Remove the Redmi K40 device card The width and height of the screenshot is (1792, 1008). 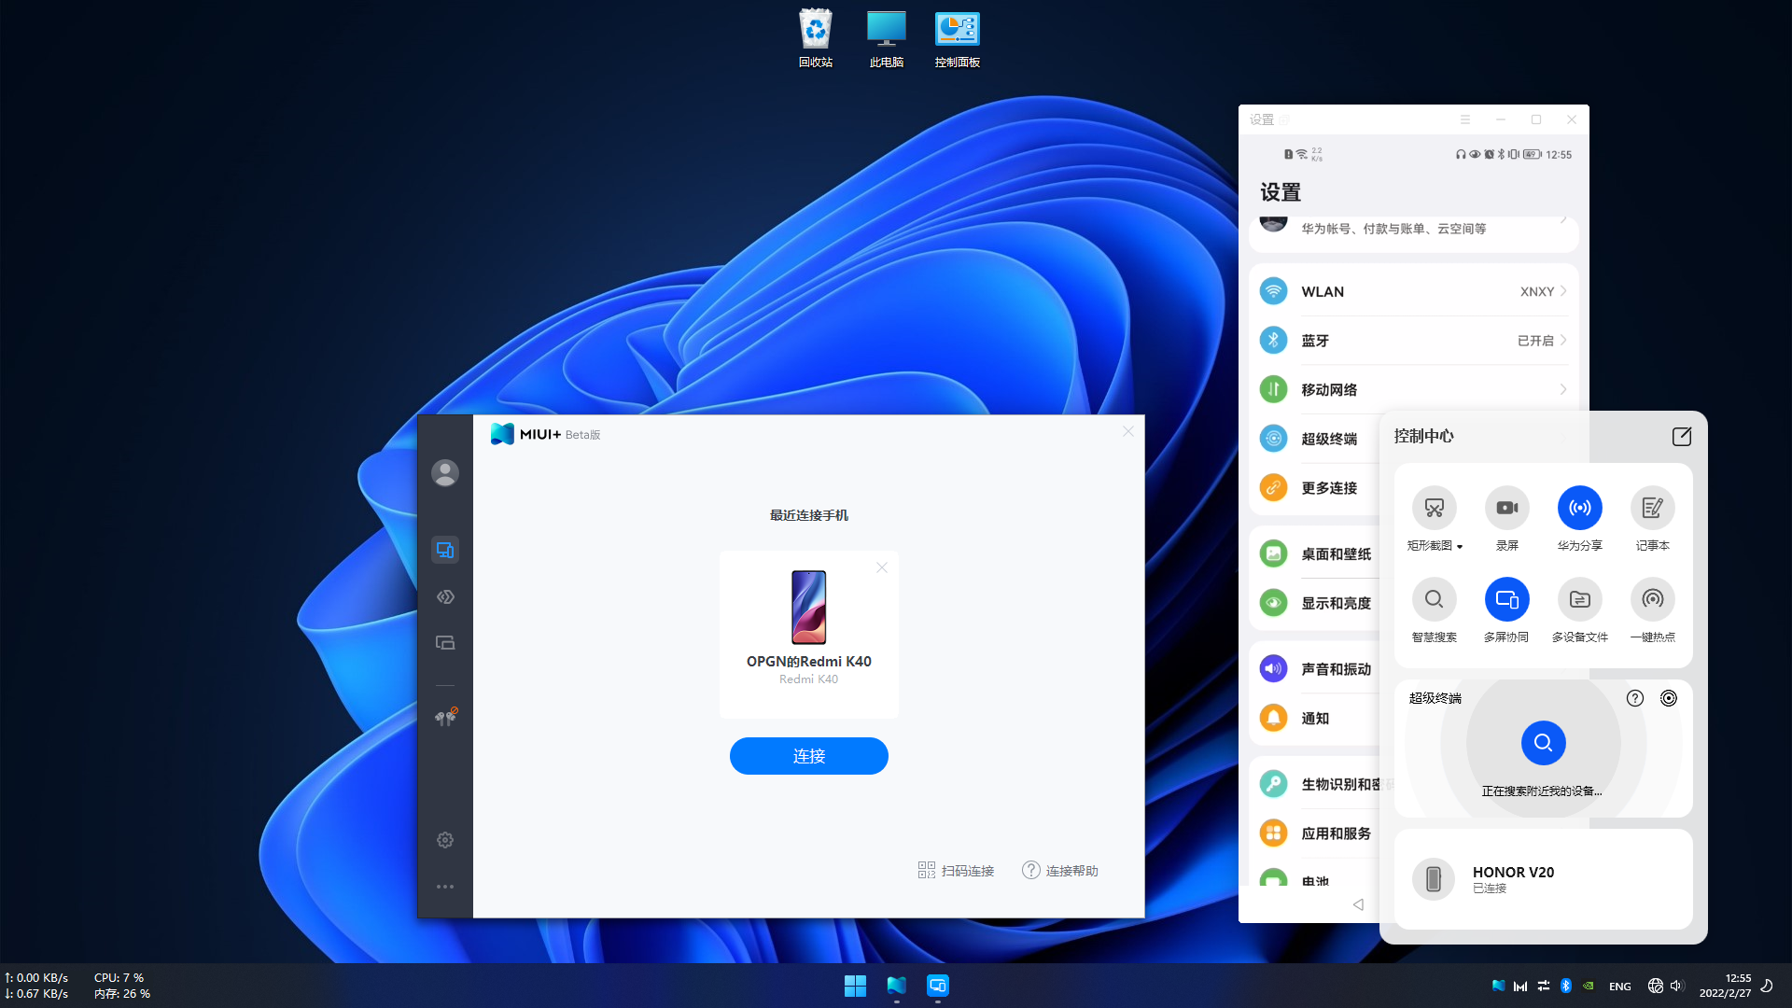tap(882, 567)
